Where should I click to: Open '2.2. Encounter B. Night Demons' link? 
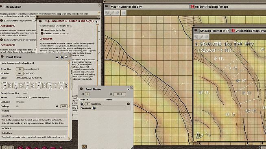click(x=2, y=20)
